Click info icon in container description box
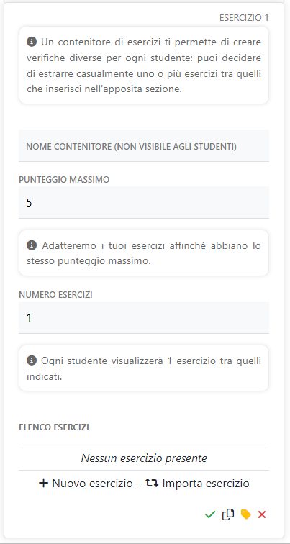The width and height of the screenshot is (290, 544). click(x=31, y=42)
